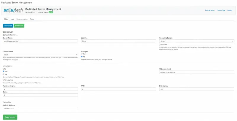Image resolution: width=237 pixels, height=121 pixels.
Task: Select Managed Yes radio button
Action: pyautogui.click(x=82, y=54)
